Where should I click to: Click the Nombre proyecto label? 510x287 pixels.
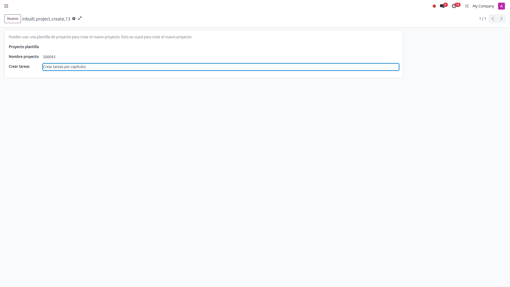click(24, 57)
